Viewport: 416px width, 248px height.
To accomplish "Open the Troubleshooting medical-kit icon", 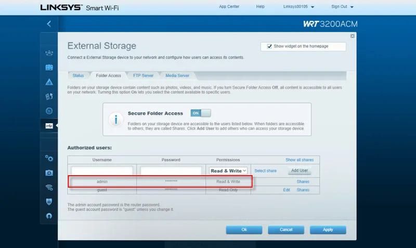I will coord(49,173).
